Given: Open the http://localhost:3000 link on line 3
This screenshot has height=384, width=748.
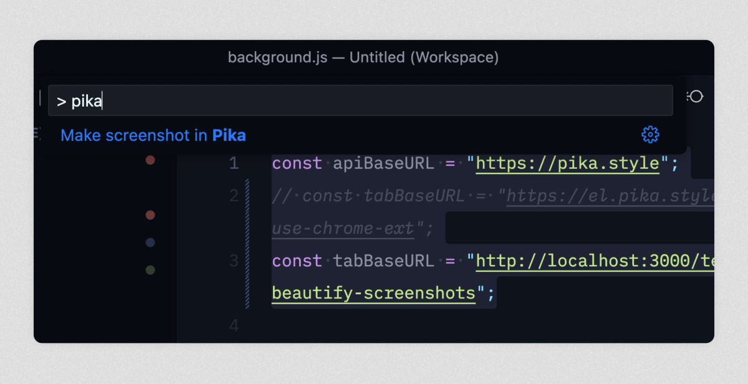Looking at the screenshot, I should click(592, 261).
